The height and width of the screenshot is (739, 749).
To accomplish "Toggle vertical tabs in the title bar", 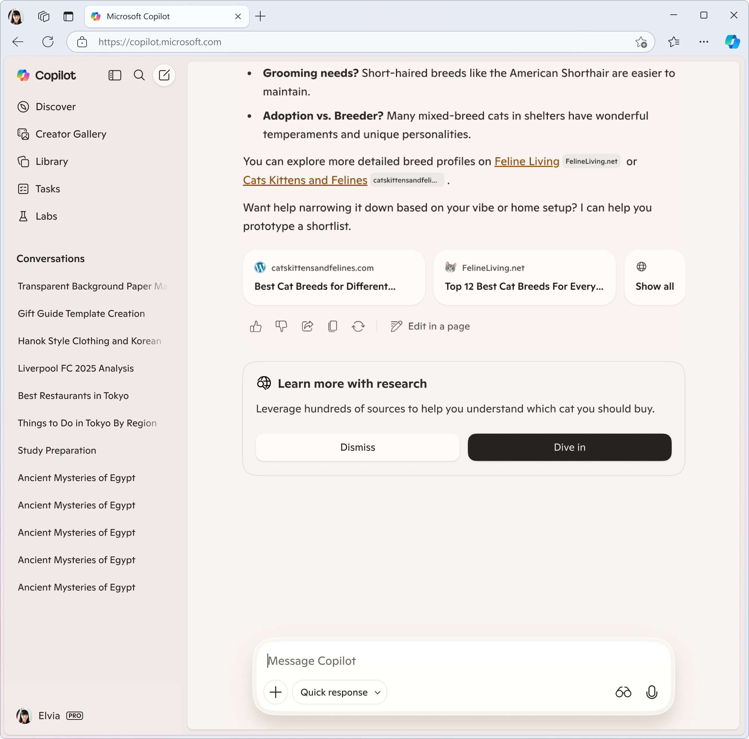I will click(x=69, y=16).
